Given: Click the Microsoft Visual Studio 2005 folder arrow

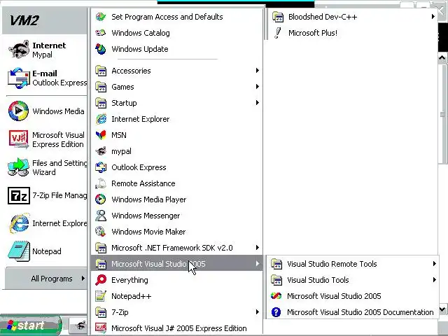Looking at the screenshot, I should [258, 264].
